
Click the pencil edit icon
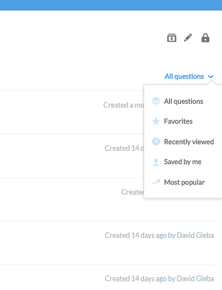click(x=188, y=38)
